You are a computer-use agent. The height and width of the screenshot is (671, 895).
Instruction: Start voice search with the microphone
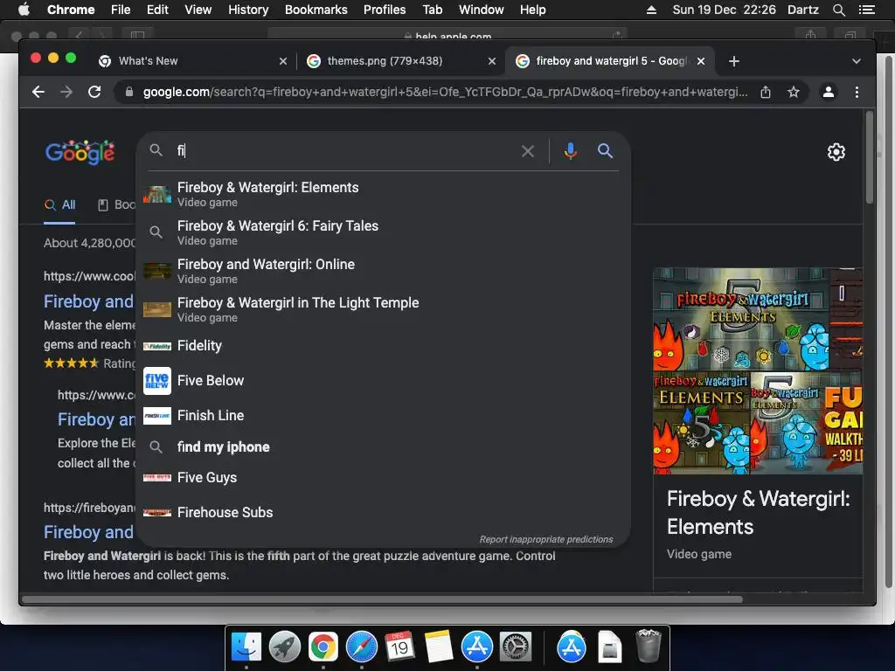[570, 150]
